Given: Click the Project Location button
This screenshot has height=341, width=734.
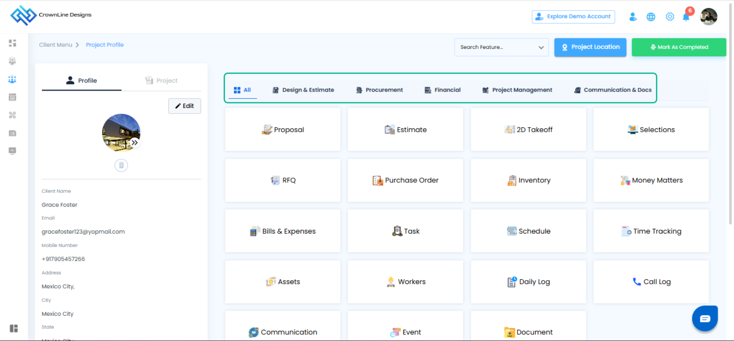Looking at the screenshot, I should (x=590, y=47).
